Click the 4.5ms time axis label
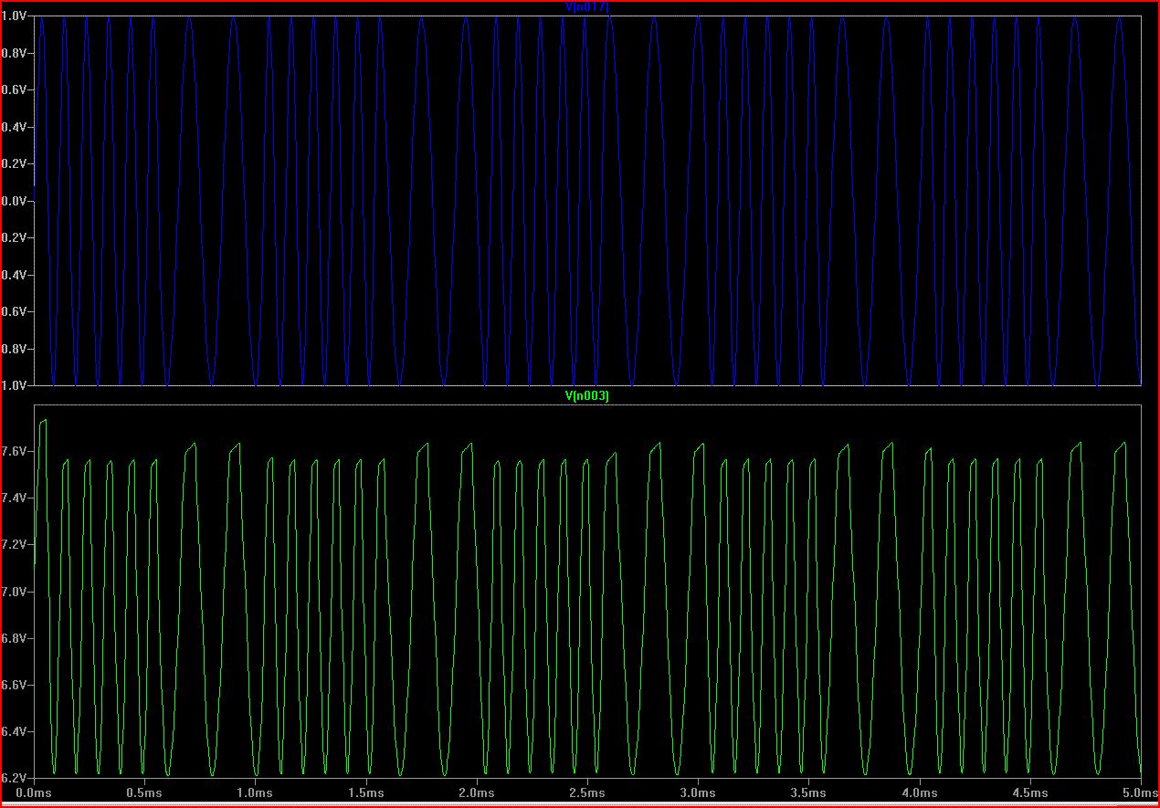Image resolution: width=1160 pixels, height=808 pixels. [x=1030, y=792]
